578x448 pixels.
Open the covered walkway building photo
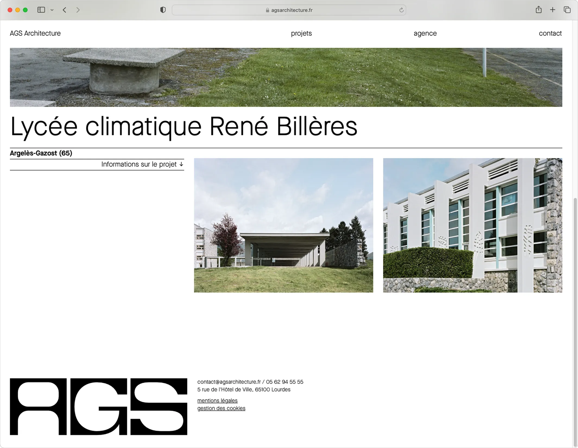tap(283, 225)
